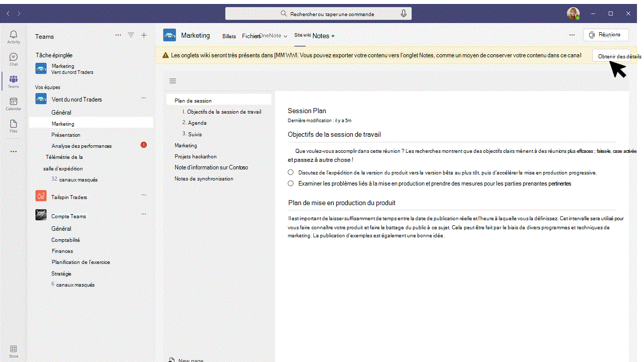Open the Notes de synchronisation wiki page
Screen dimensions: 644x362
204,178
